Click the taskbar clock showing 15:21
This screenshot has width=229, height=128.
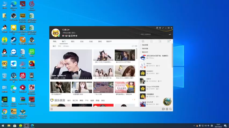pyautogui.click(x=218, y=125)
